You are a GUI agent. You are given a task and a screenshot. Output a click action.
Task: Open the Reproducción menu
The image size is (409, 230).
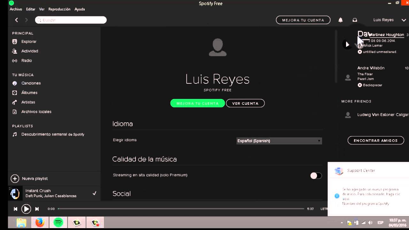[59, 9]
